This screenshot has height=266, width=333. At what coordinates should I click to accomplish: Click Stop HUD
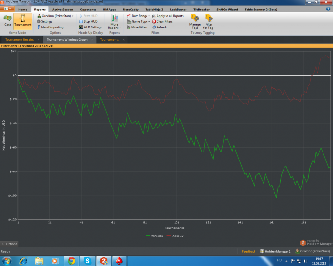click(x=88, y=21)
